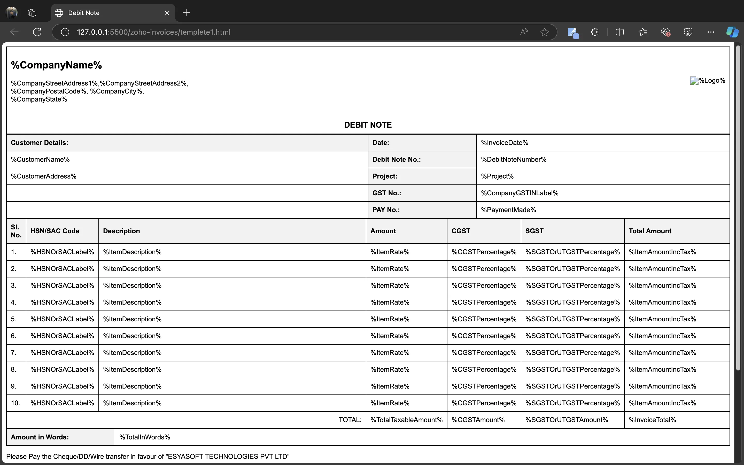Click %ItemAmountIncTax% in row 10

pos(662,403)
